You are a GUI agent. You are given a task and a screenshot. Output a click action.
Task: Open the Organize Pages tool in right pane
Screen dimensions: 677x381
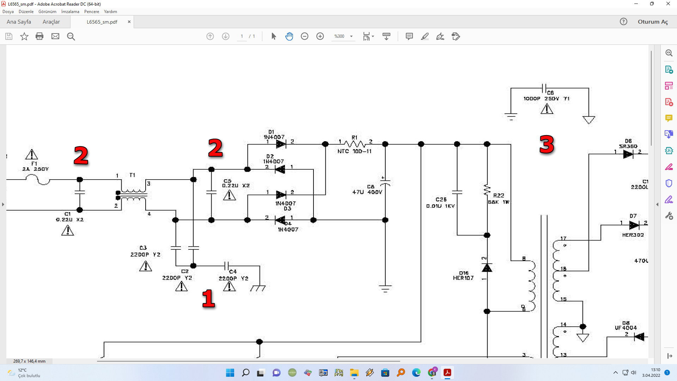[x=669, y=86]
